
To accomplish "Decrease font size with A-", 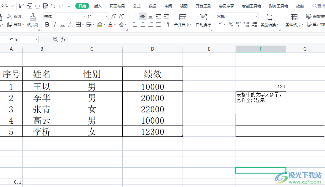I will (121, 16).
